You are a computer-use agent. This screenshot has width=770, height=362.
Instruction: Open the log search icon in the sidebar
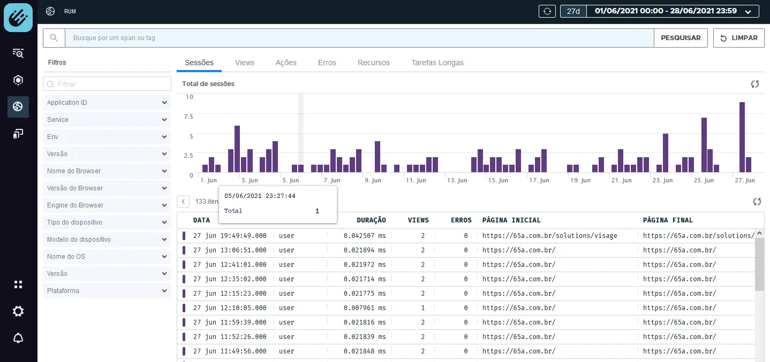point(18,53)
